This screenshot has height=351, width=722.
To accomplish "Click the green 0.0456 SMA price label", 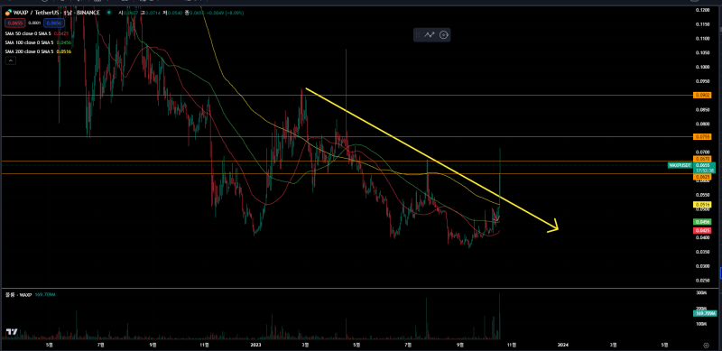I will pyautogui.click(x=702, y=222).
